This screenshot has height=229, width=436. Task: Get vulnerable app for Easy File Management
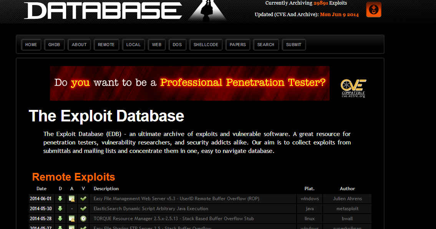point(72,199)
